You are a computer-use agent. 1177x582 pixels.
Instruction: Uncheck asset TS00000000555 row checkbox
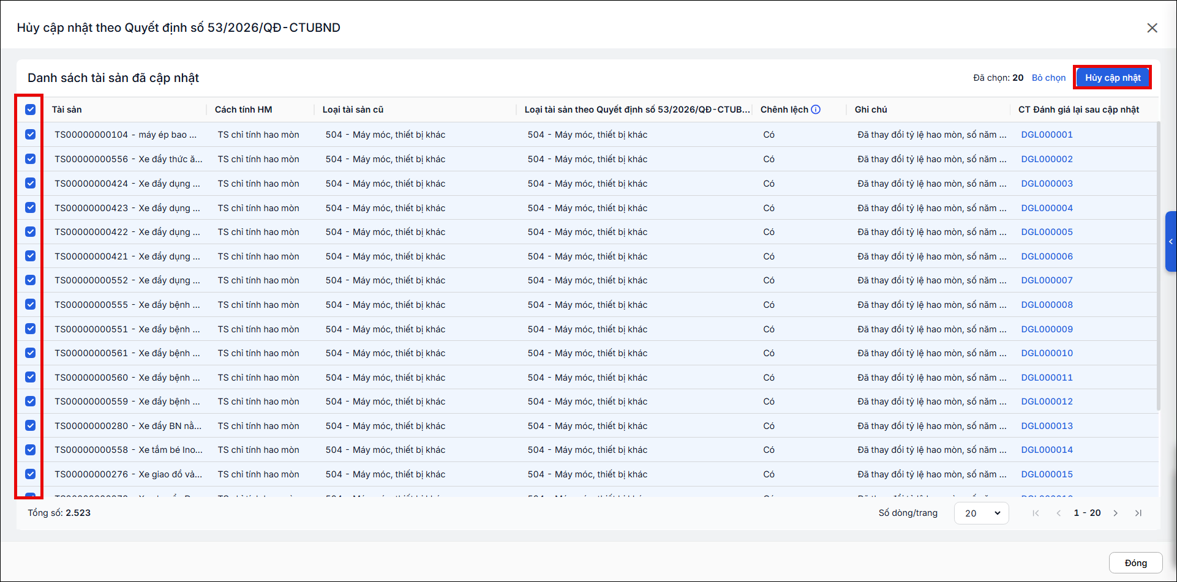[30, 304]
